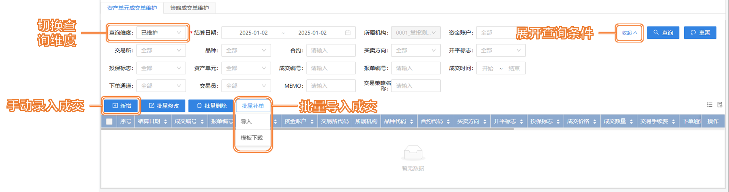Viewport: 729px width, 192px height.
Task: Sort by 品种代码 column
Action: (412, 121)
